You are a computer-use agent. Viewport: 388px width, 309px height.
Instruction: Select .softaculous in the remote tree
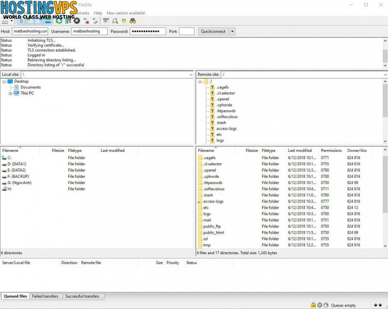[x=227, y=117]
